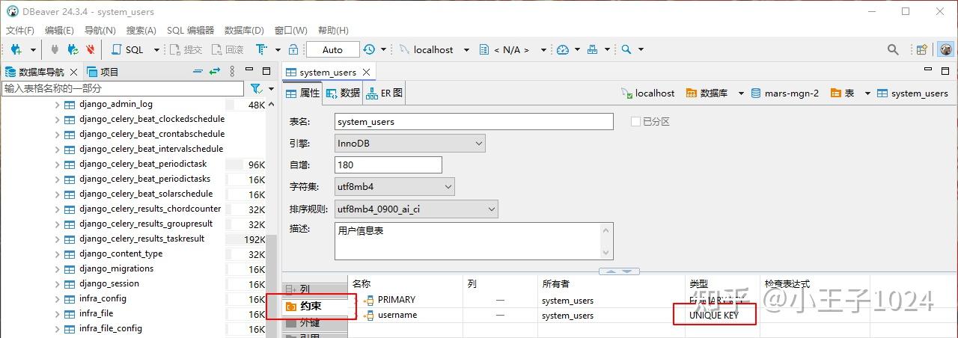This screenshot has height=338, width=958.
Task: Click the blue search magnifier toolbar icon
Action: point(626,49)
